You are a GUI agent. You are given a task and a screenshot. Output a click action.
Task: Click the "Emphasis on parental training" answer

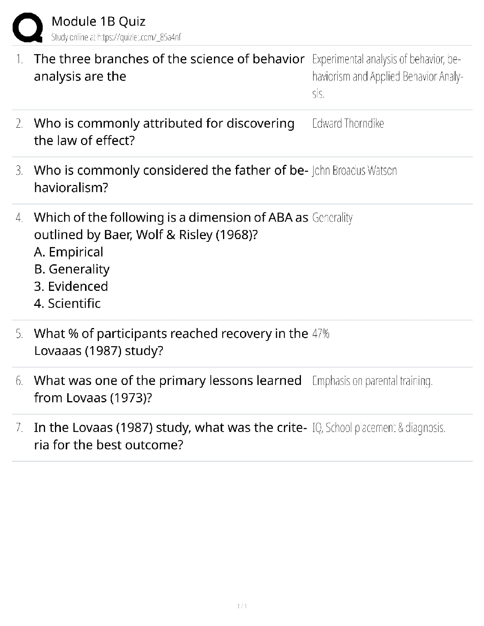pos(372,381)
